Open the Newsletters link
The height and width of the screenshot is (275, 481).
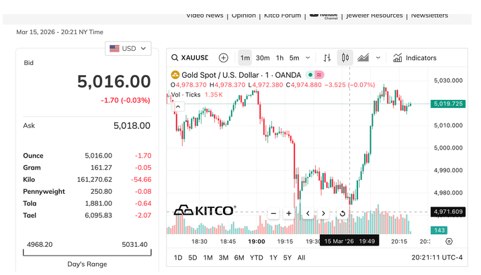(x=429, y=15)
